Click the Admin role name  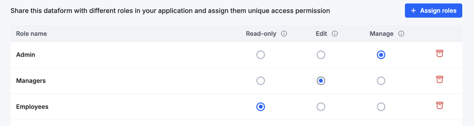click(25, 55)
